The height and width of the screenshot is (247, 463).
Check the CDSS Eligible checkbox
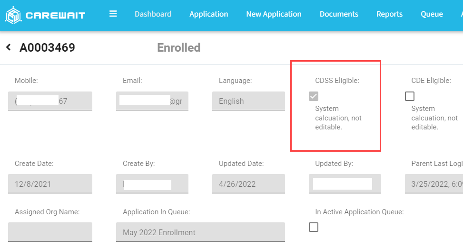(314, 96)
